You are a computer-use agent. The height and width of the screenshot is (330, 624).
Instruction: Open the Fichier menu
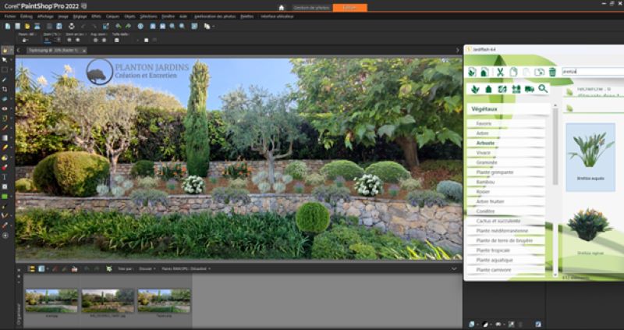click(9, 16)
